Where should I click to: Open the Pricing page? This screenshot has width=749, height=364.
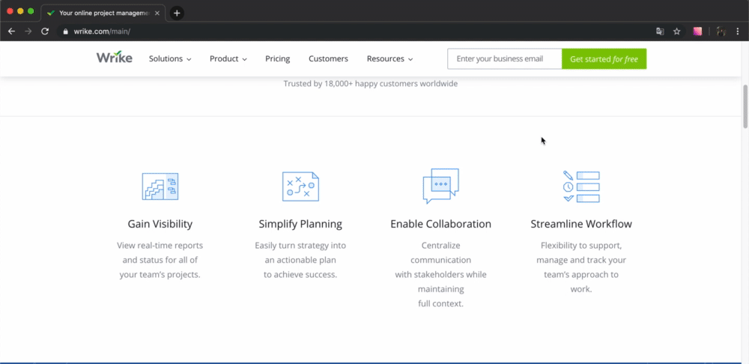pyautogui.click(x=277, y=58)
